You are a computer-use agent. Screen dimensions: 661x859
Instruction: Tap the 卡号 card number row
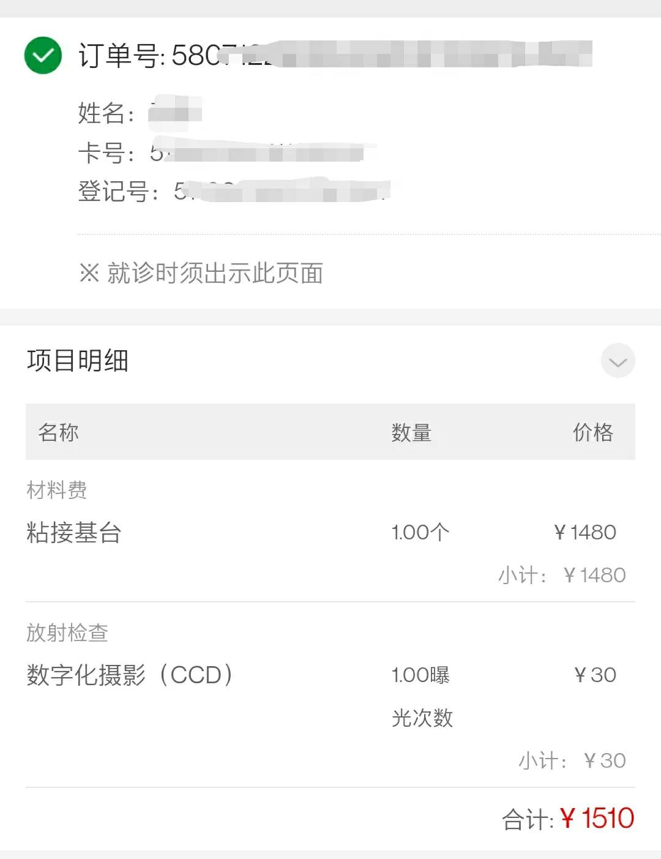point(220,152)
